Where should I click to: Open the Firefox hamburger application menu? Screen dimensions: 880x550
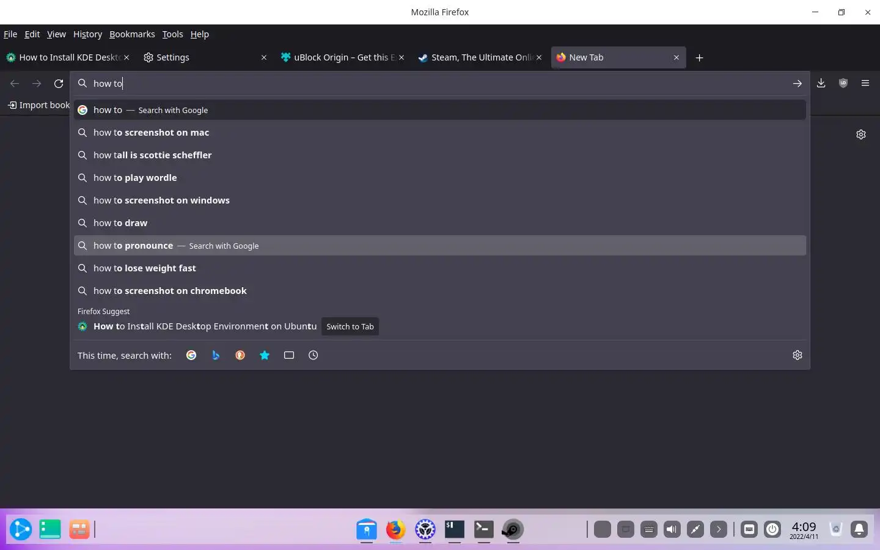[865, 83]
